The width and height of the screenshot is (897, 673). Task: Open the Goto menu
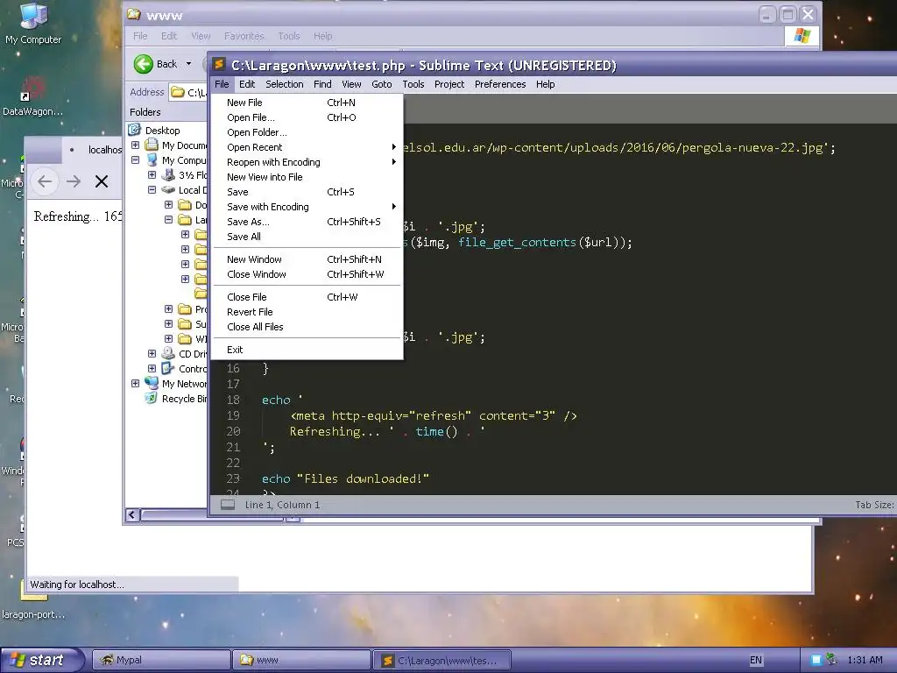pyautogui.click(x=382, y=84)
